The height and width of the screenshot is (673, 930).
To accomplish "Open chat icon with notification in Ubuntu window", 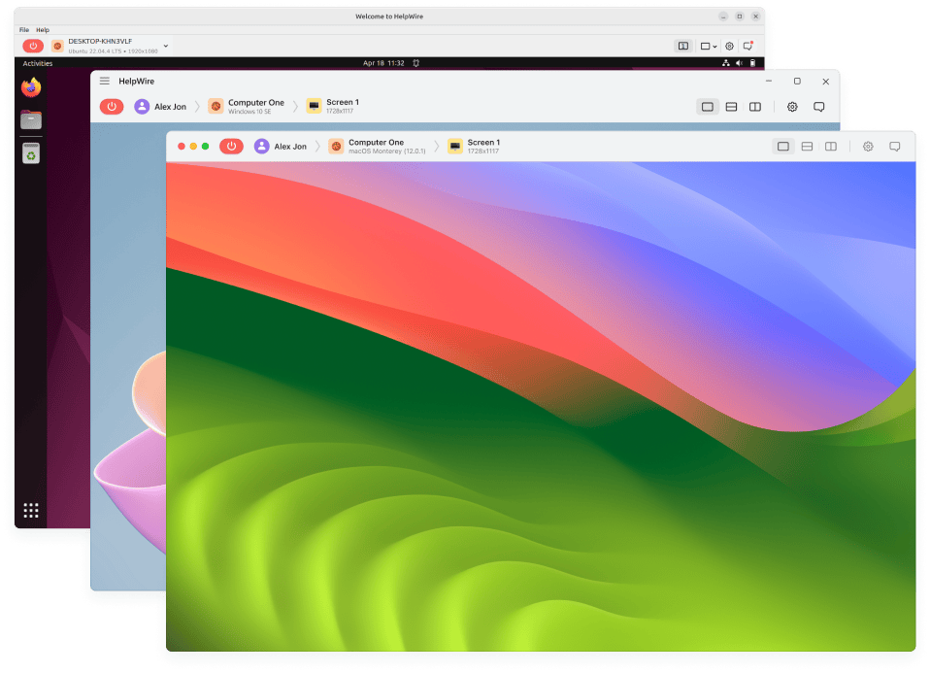I will tap(748, 46).
